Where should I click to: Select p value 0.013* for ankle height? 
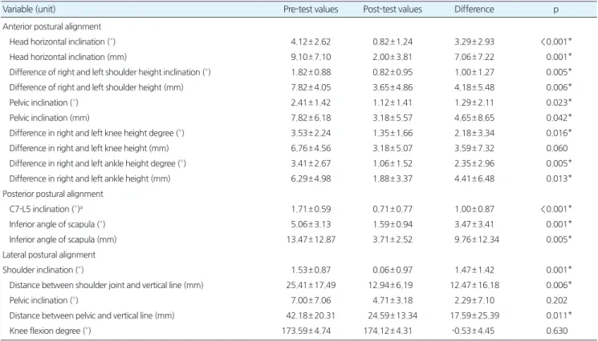coord(559,179)
